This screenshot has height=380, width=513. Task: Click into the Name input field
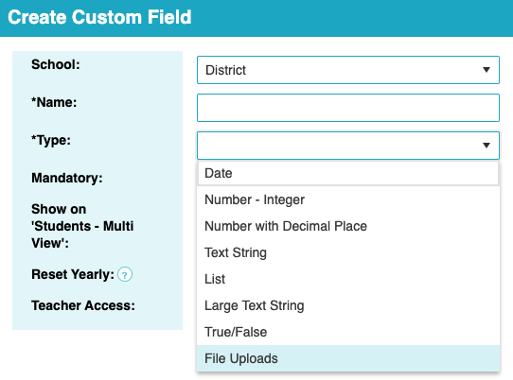(x=348, y=108)
